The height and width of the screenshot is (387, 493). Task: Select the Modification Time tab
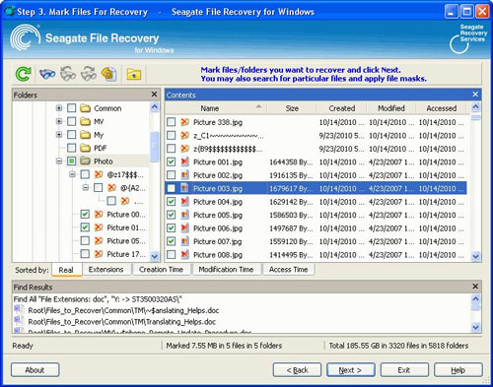(x=226, y=270)
